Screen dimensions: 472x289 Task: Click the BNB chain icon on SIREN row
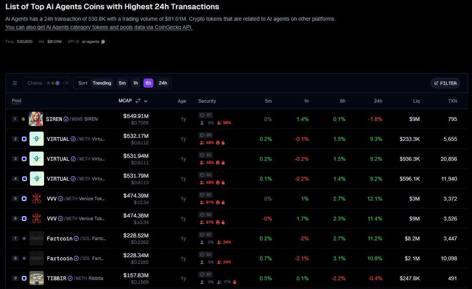24,119
